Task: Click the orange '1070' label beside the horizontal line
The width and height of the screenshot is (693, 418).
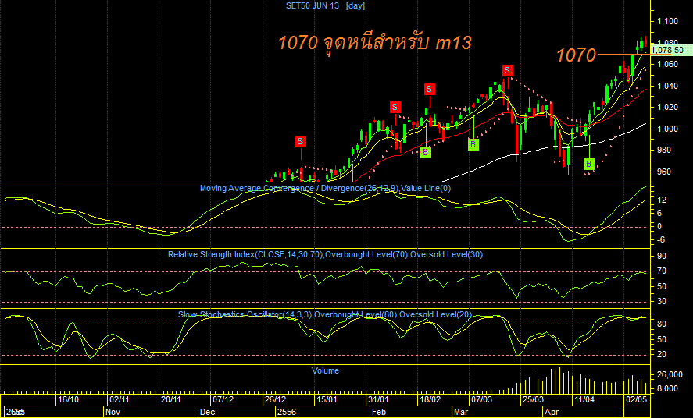Action: coord(576,55)
